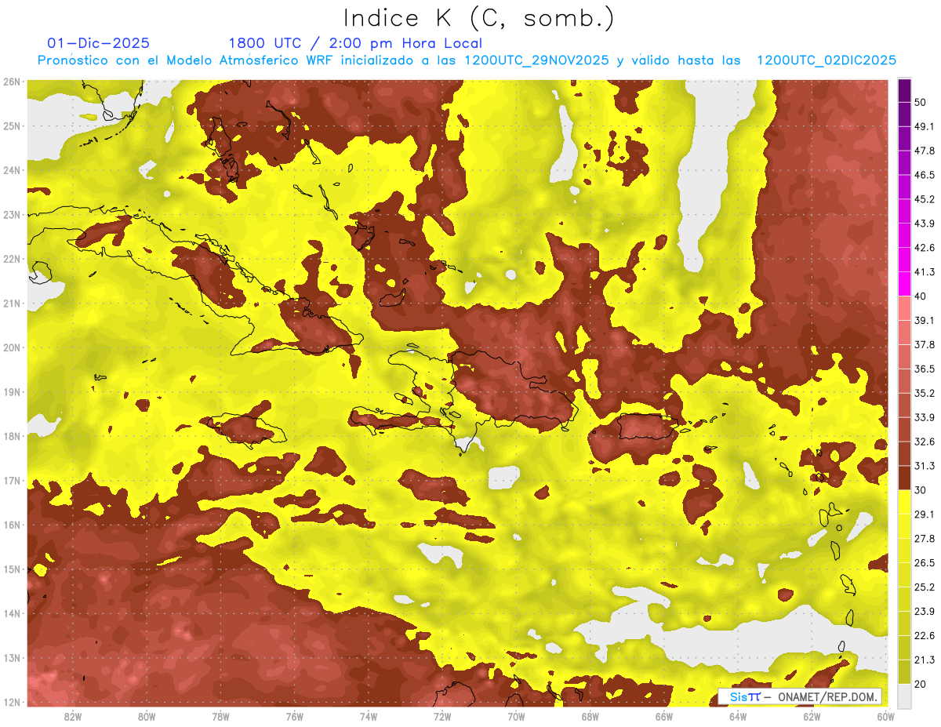941x727 pixels.
Task: Click latitude label 22N
Action: (12, 259)
